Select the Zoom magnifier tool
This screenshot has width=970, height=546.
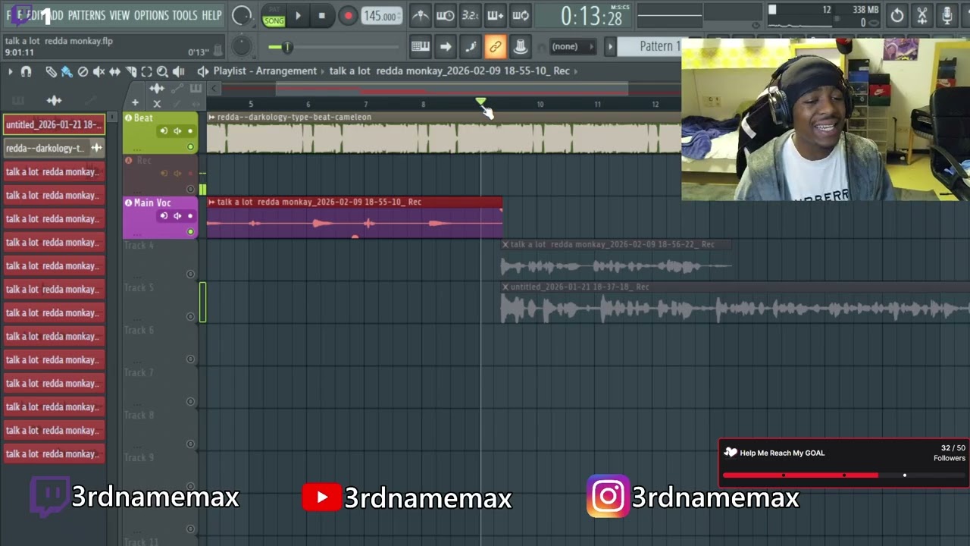tap(162, 71)
